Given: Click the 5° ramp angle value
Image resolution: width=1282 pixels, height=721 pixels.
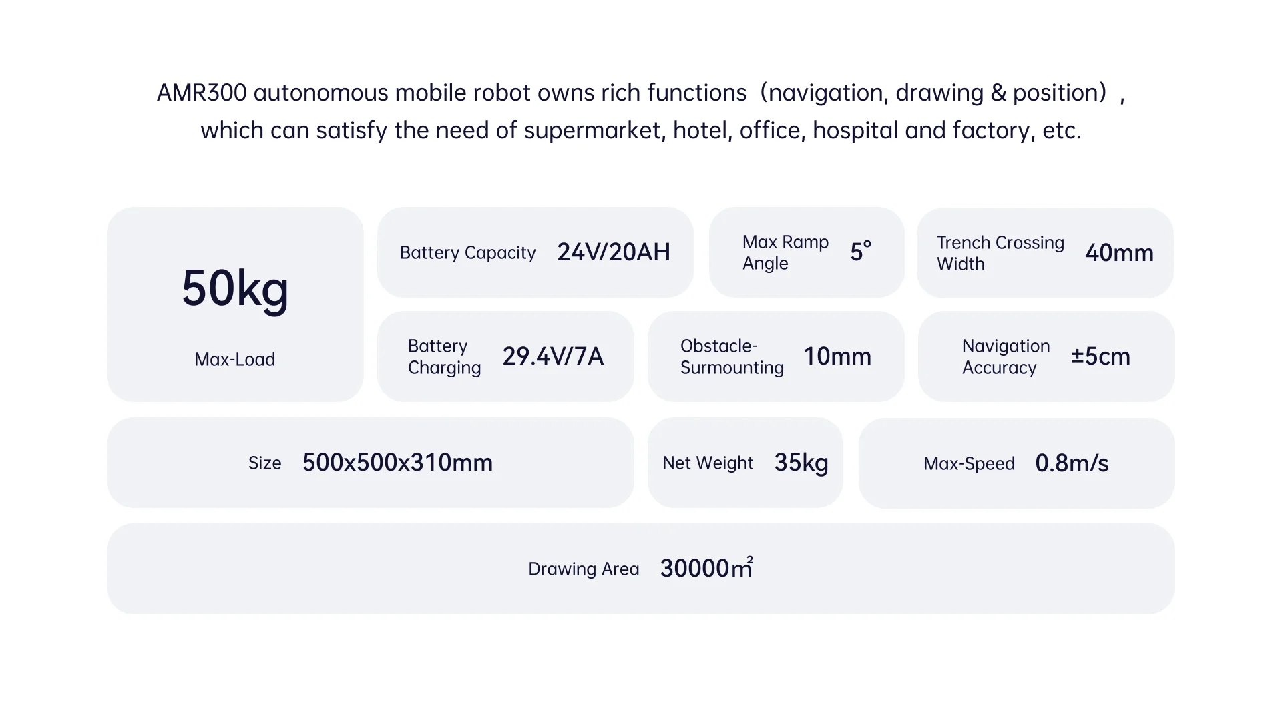Looking at the screenshot, I should [x=861, y=252].
